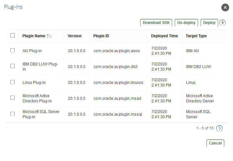The image size is (233, 161).
Task: Click the Version column header
Action: coord(74,36)
